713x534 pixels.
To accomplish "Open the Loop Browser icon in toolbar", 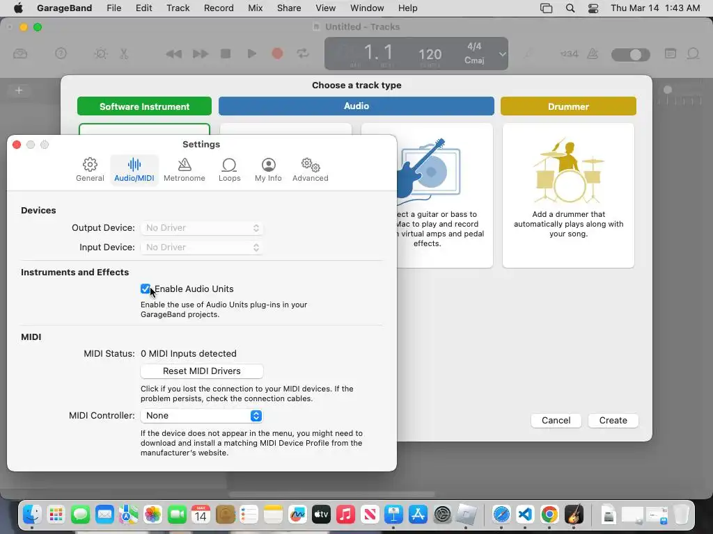I will coord(693,54).
